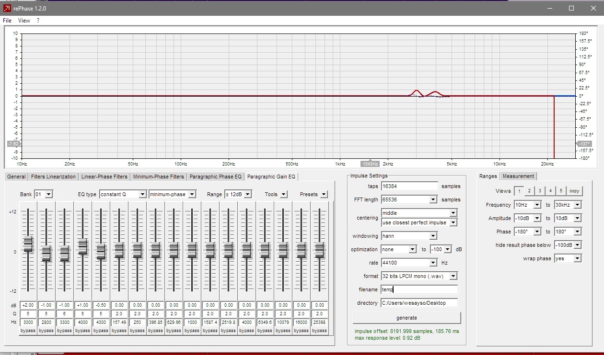Open the Amplitude -10dB dropdown
Image resolution: width=604 pixels, height=355 pixels.
527,218
